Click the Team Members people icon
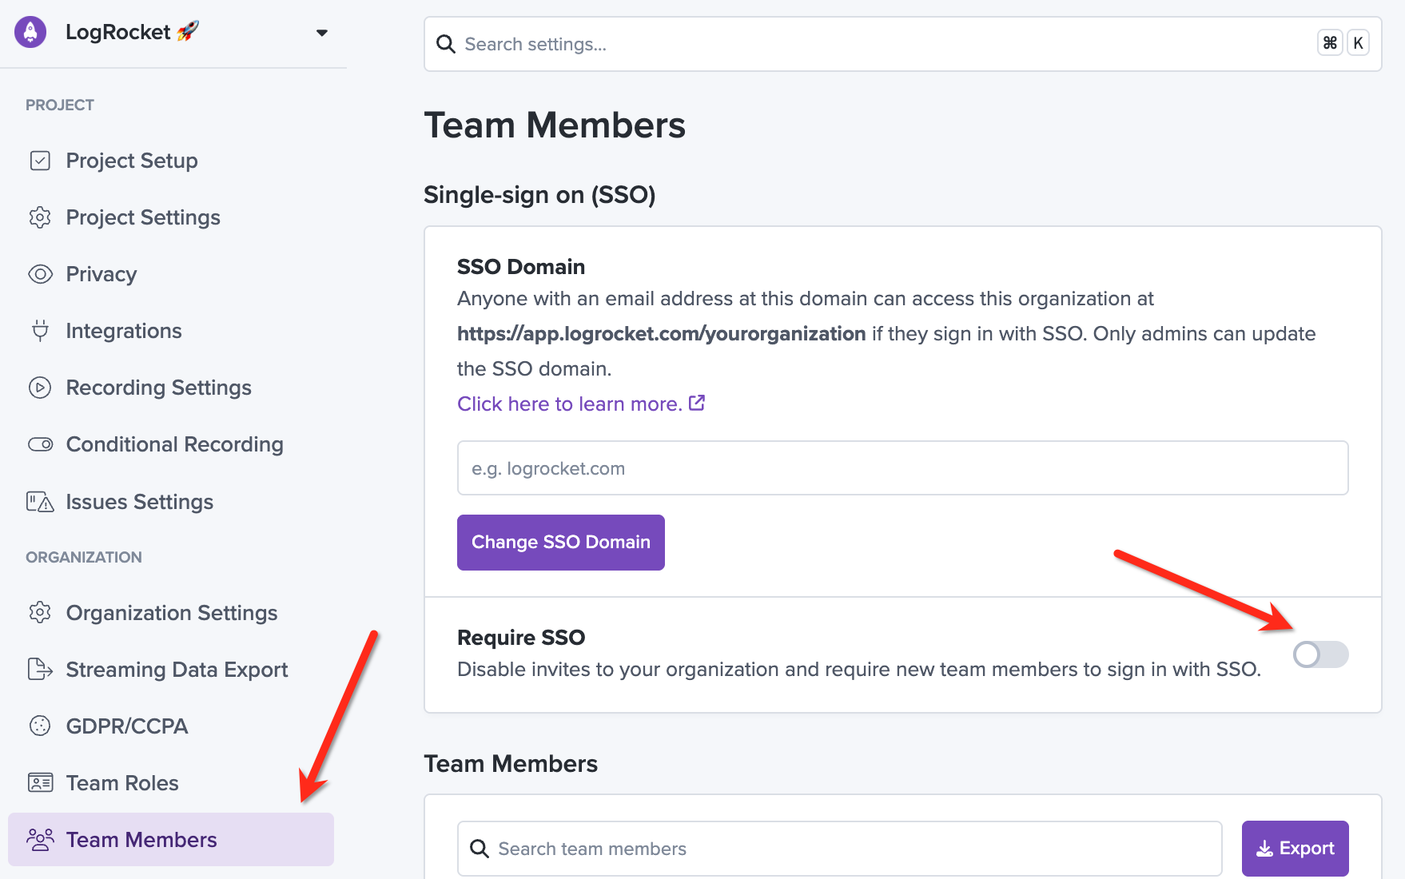 [40, 840]
